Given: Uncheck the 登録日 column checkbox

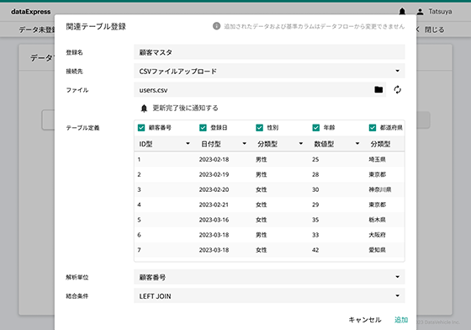Looking at the screenshot, I should [203, 128].
